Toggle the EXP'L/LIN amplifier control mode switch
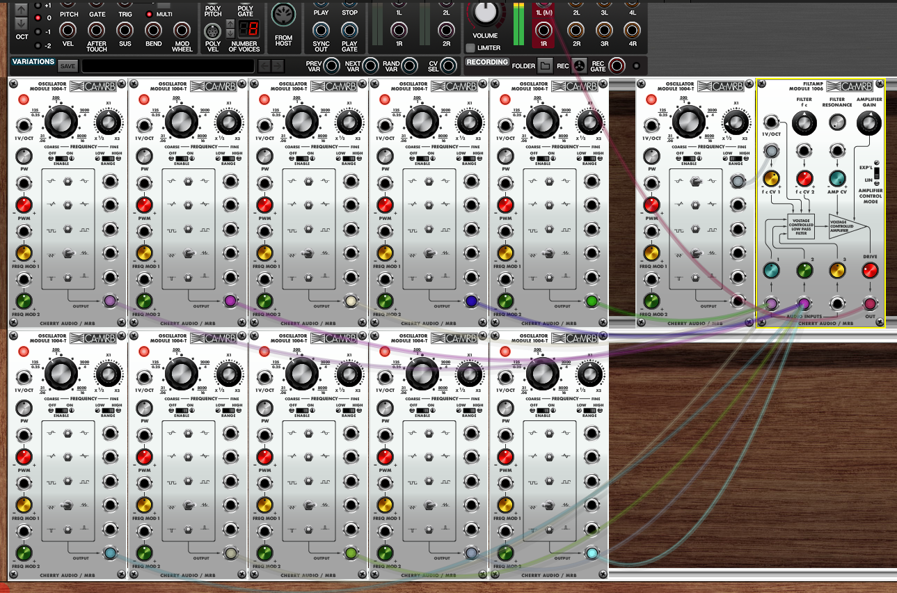Image resolution: width=897 pixels, height=593 pixels. tap(877, 173)
